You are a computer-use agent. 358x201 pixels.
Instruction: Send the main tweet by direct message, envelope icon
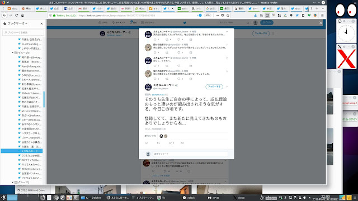coord(182,143)
